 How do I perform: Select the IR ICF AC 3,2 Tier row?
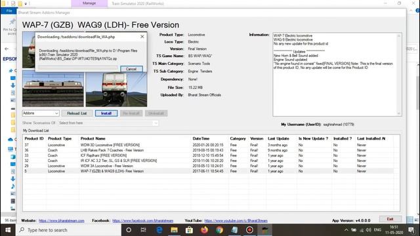209,161
